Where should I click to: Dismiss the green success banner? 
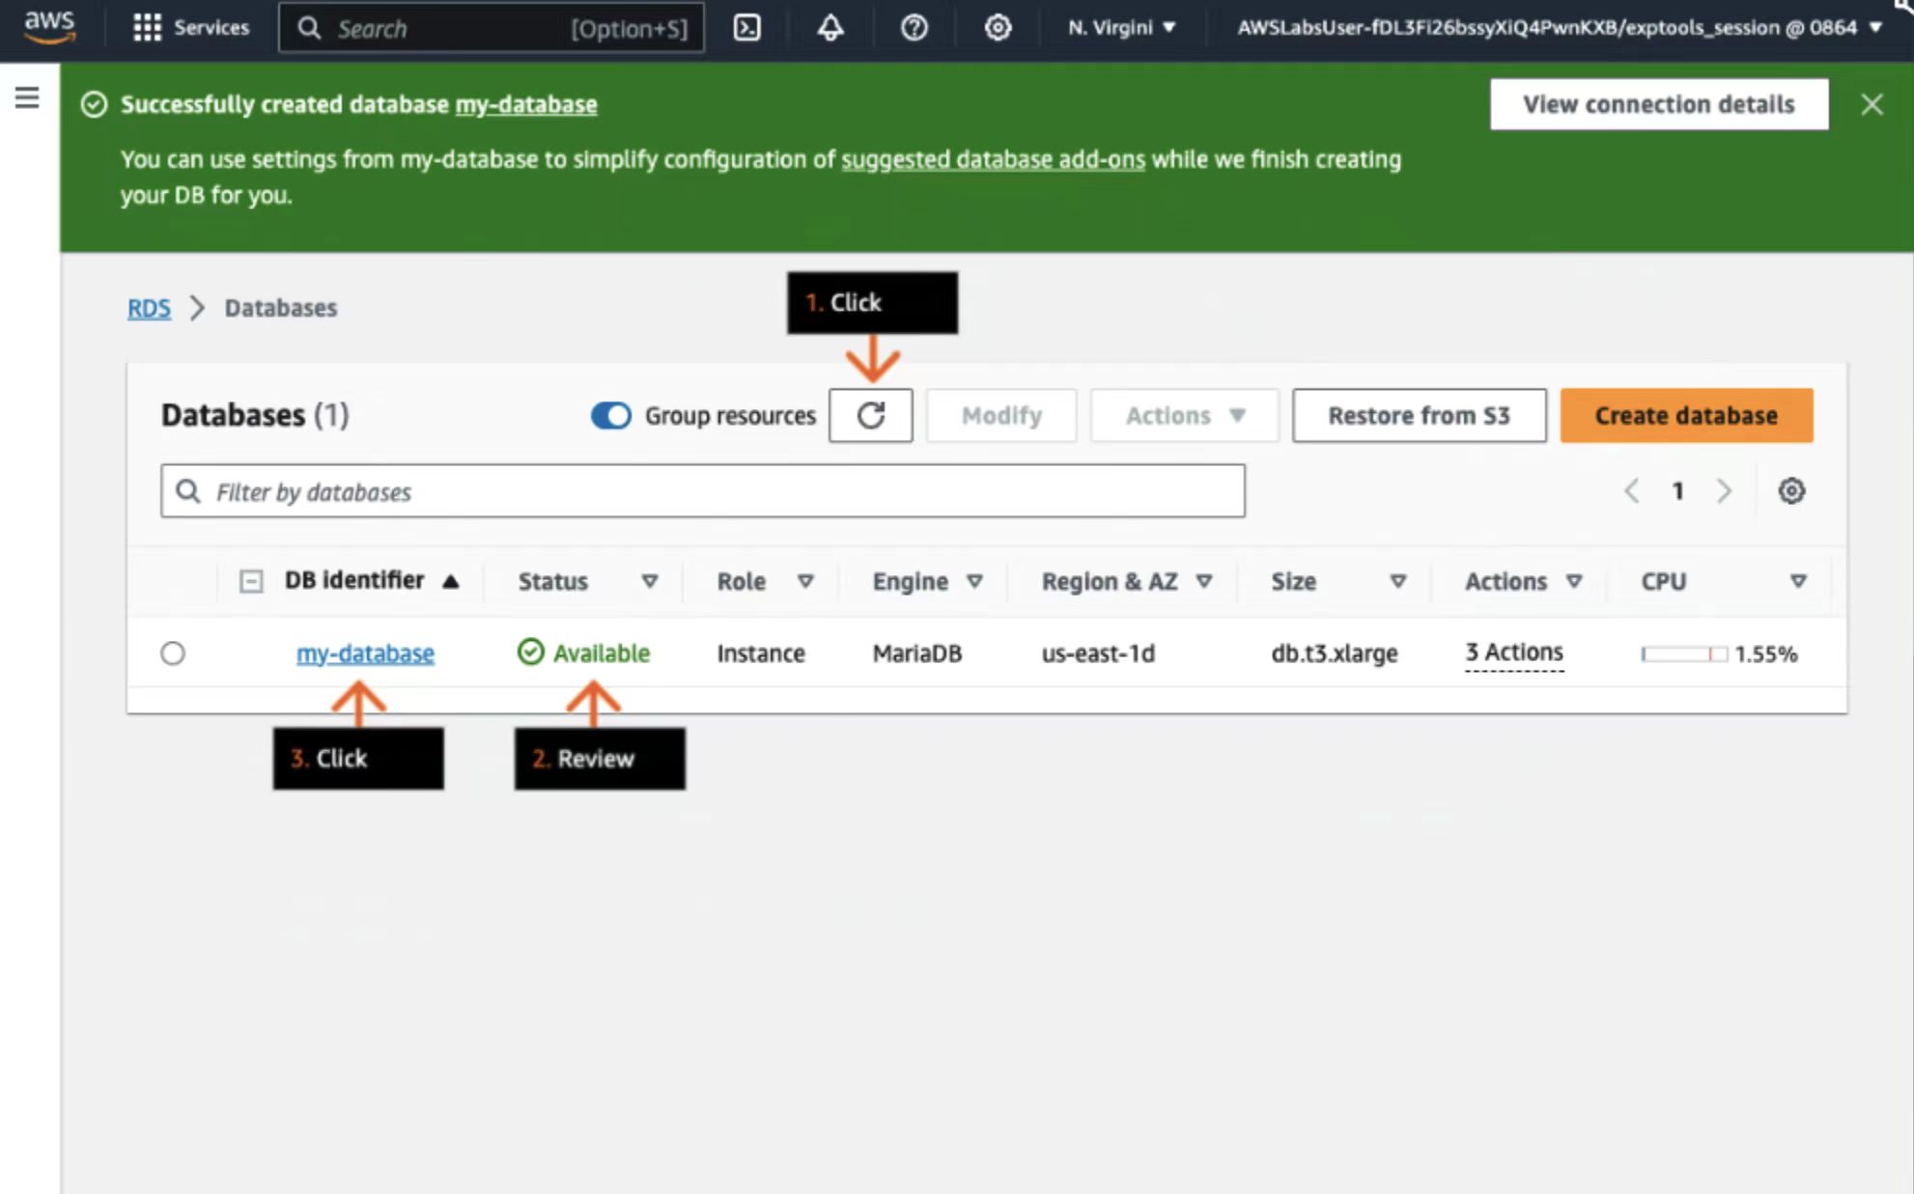[1872, 104]
